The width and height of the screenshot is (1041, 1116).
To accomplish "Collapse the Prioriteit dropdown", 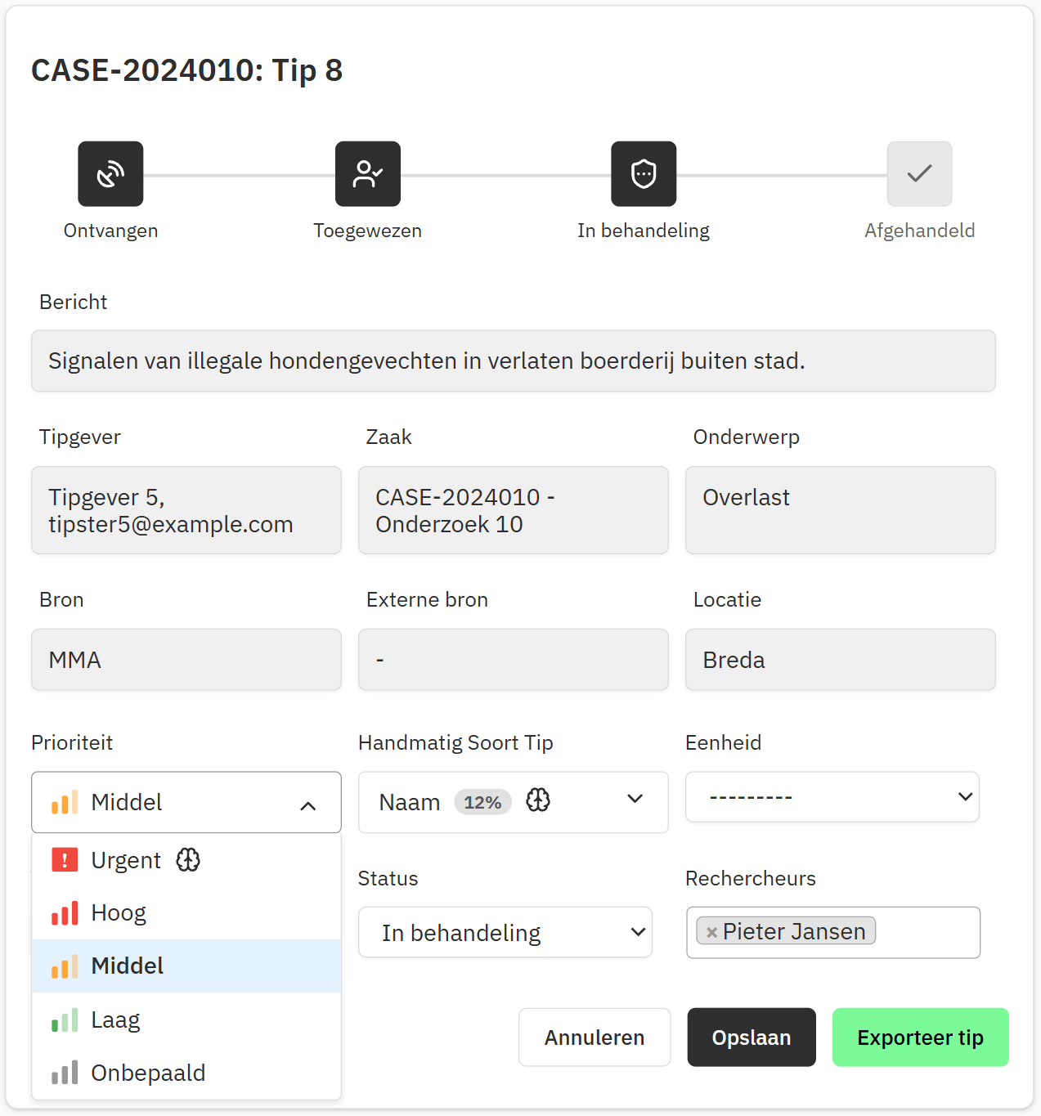I will coord(307,805).
